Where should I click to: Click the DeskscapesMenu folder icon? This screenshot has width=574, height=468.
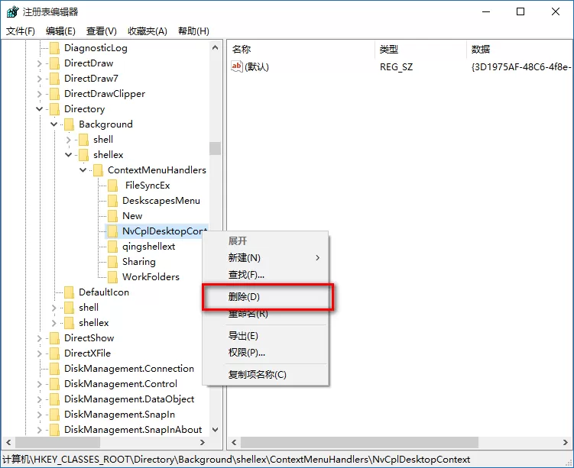113,201
